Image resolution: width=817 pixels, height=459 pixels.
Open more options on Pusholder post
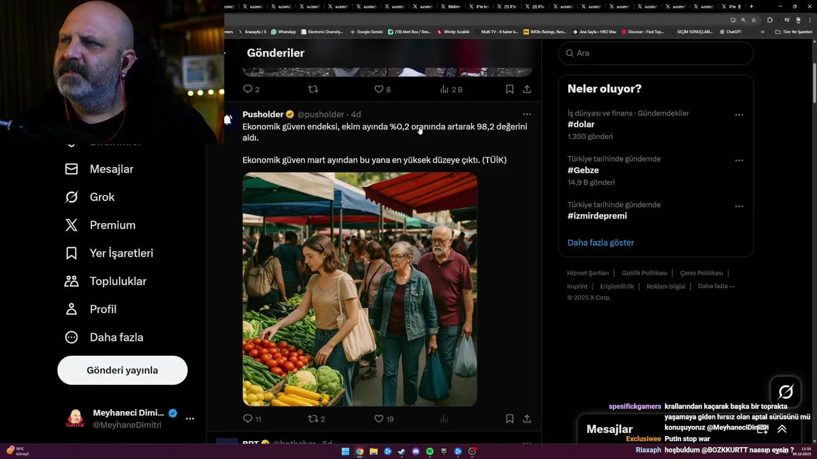[x=527, y=114]
